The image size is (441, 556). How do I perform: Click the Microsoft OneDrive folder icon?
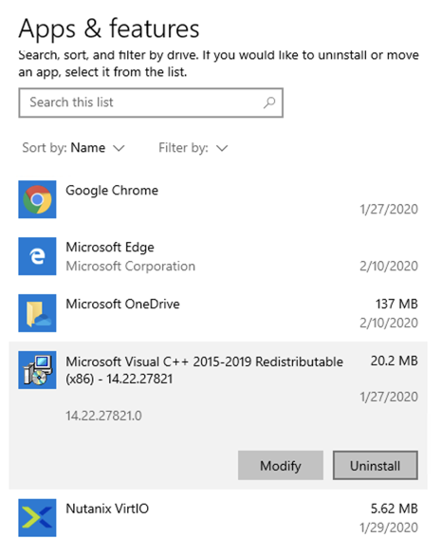[37, 313]
